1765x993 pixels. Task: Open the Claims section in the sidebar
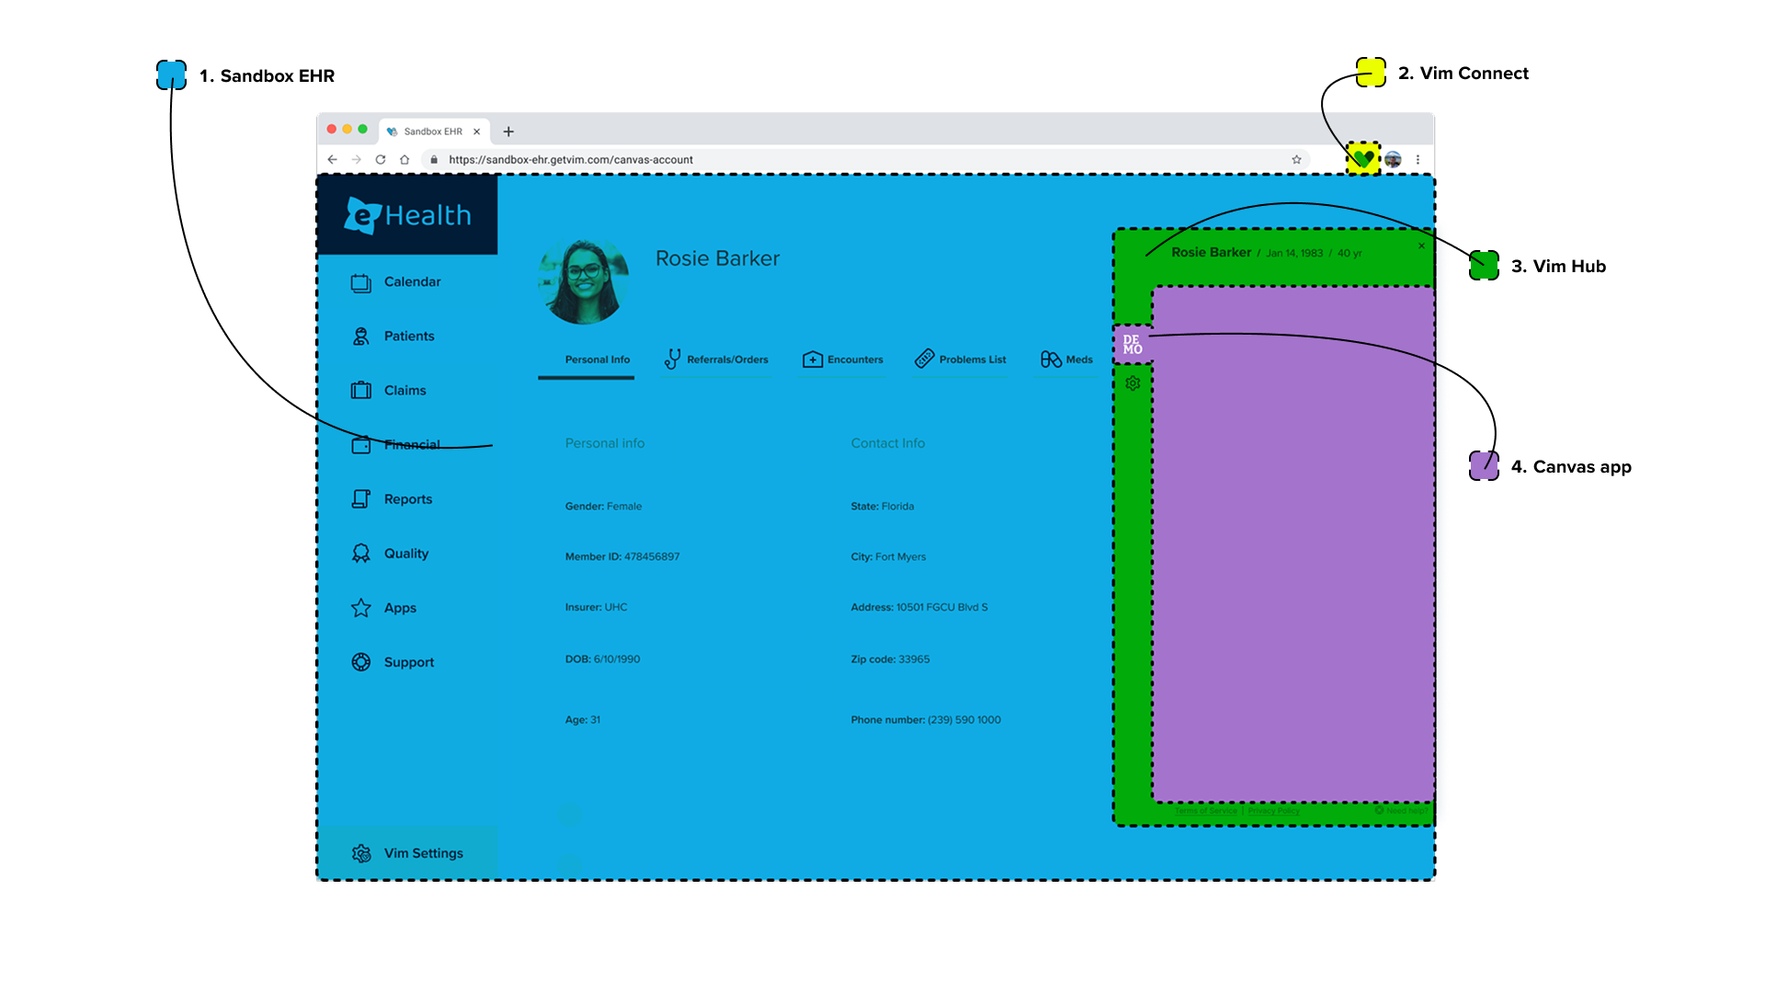[389, 391]
